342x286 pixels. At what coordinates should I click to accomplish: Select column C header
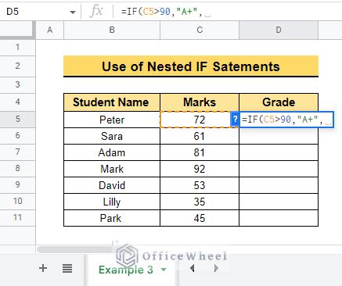[200, 30]
